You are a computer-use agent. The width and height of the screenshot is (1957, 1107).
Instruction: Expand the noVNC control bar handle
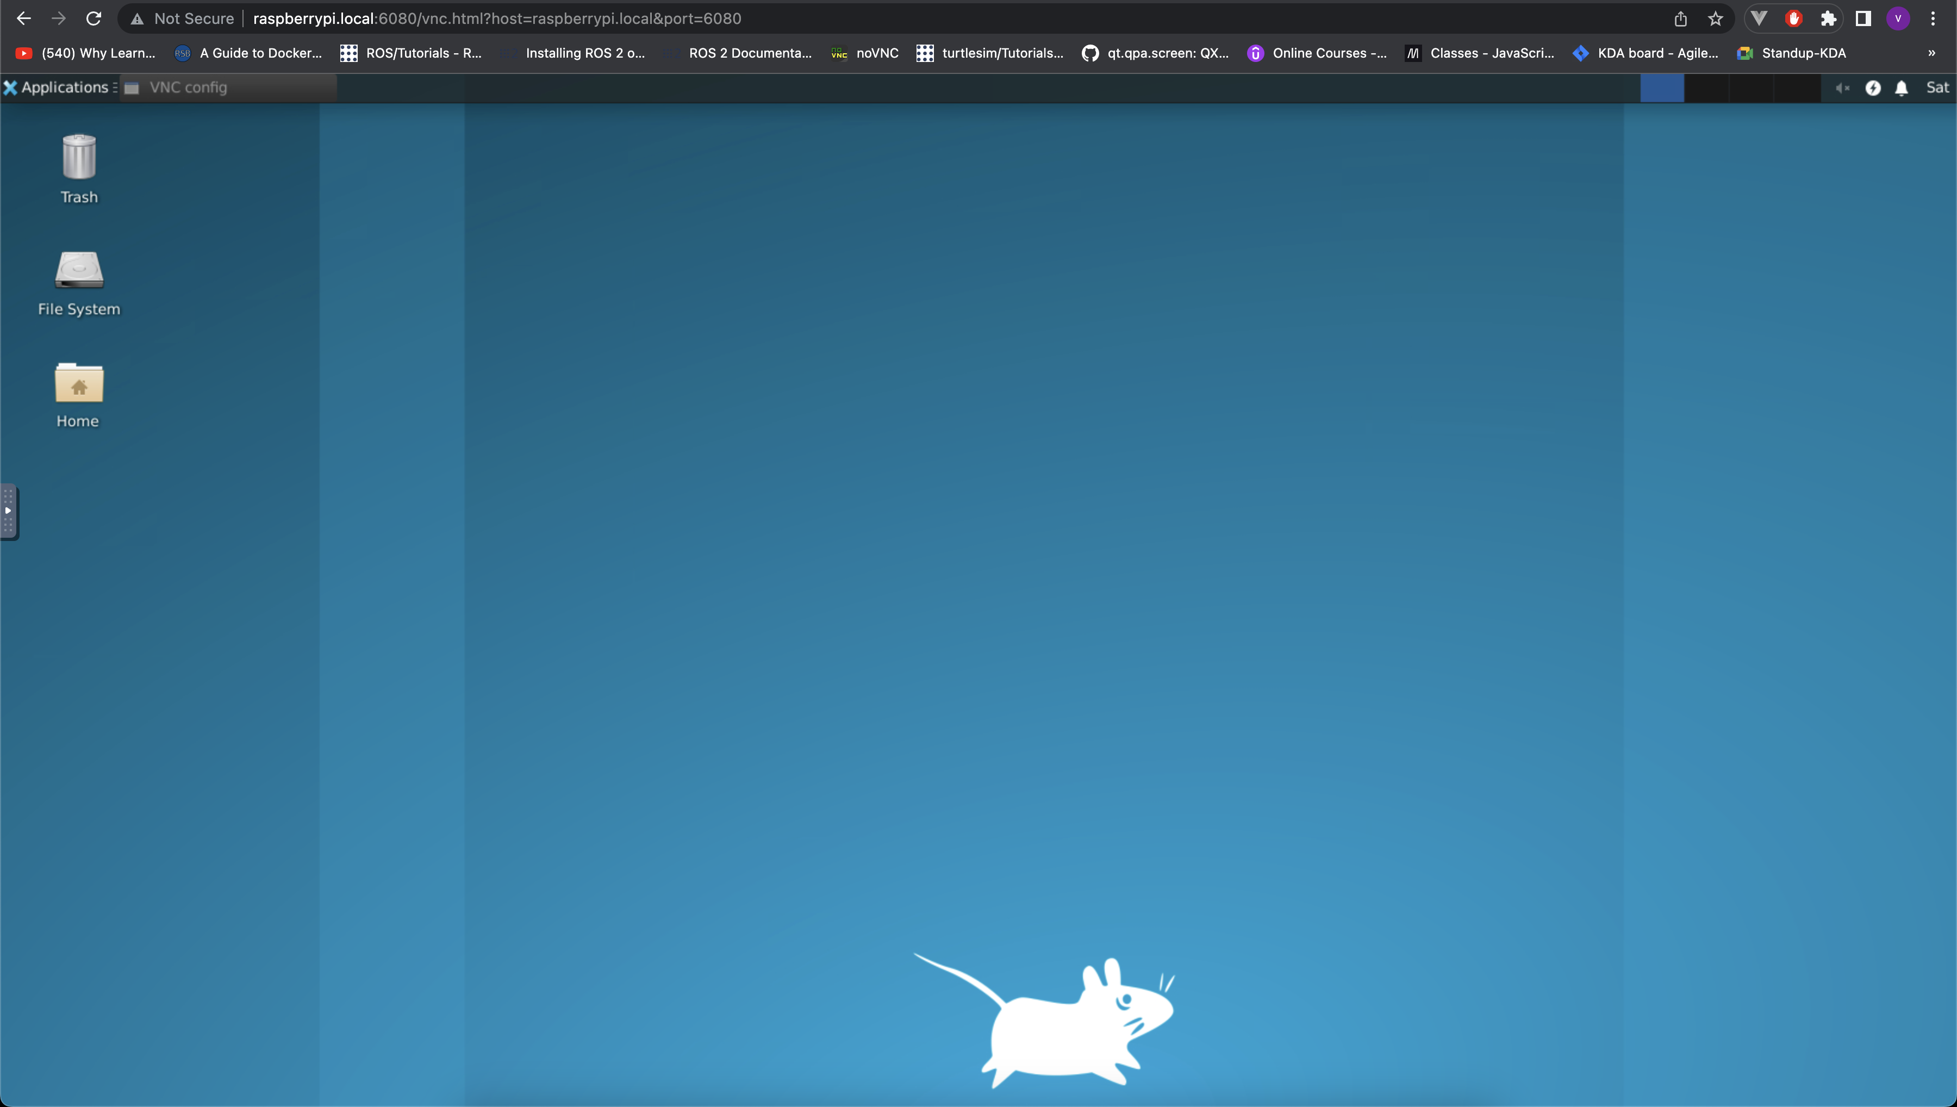pos(8,511)
